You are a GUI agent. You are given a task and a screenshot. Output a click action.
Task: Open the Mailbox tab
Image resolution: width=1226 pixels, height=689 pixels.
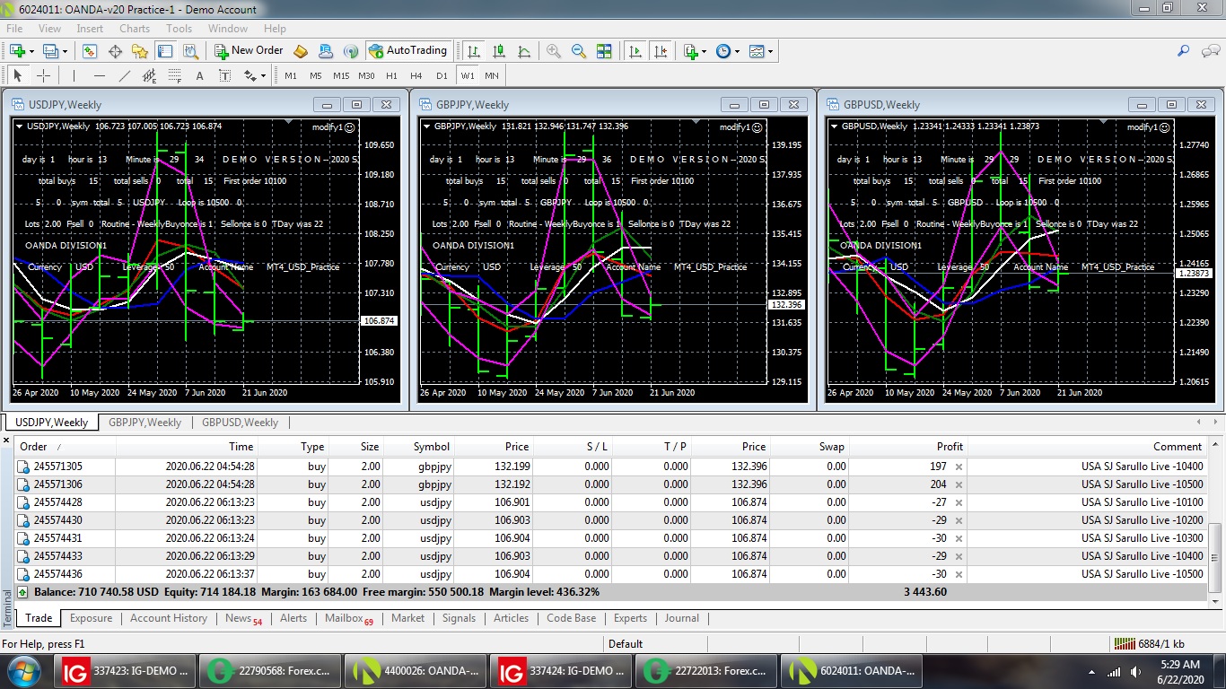(348, 618)
